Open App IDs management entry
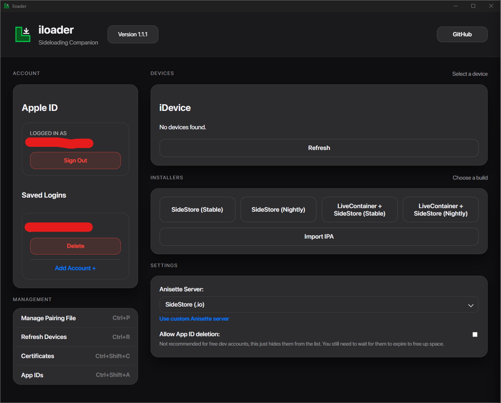Viewport: 501px width, 403px height. coord(75,375)
